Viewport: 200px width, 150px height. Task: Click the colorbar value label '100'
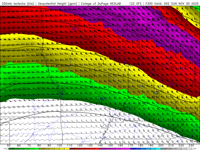[x=59, y=145]
